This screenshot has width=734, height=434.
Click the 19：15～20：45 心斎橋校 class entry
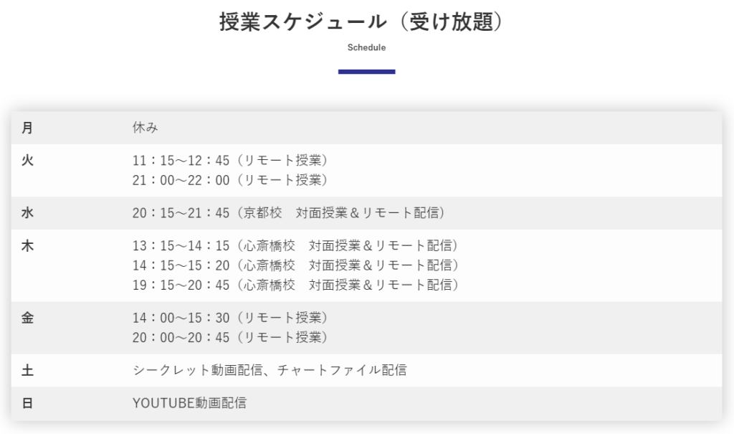pyautogui.click(x=295, y=285)
